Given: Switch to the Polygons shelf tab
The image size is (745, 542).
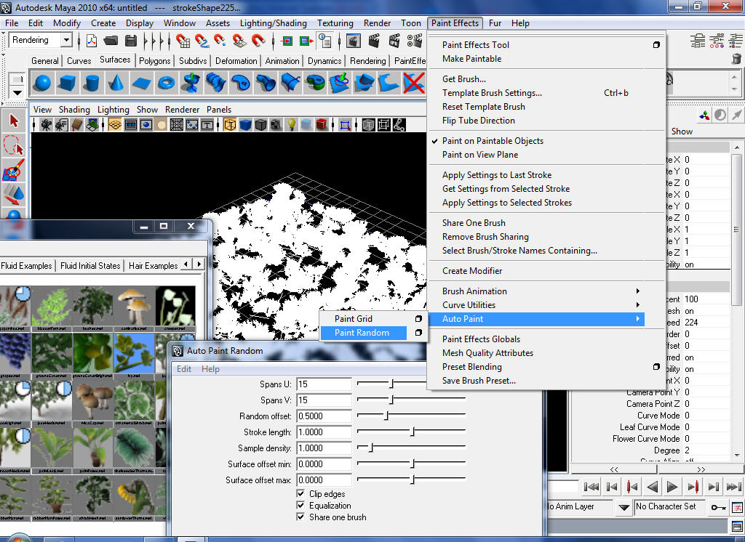Looking at the screenshot, I should [x=154, y=61].
